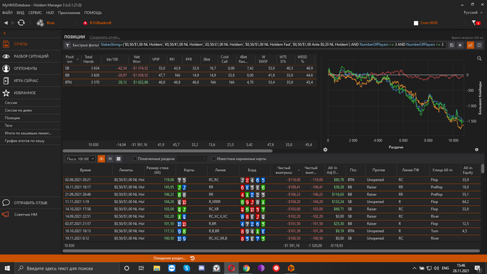Screen dimensions: 487x274
Task: Toggle the Известные карманные карты checkbox
Action: [214, 159]
